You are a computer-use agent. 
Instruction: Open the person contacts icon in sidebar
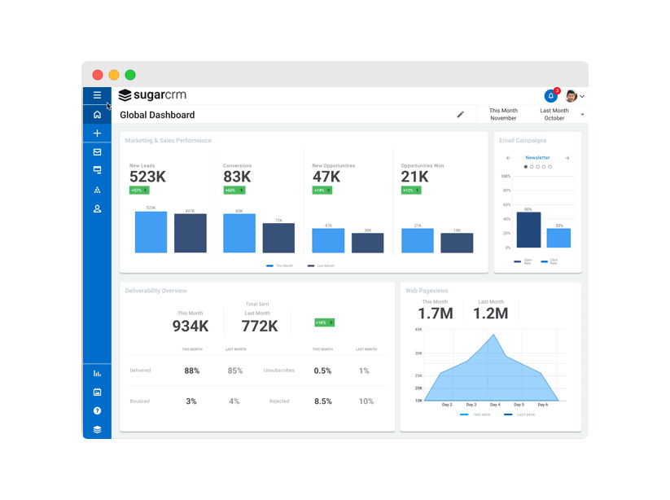point(97,209)
